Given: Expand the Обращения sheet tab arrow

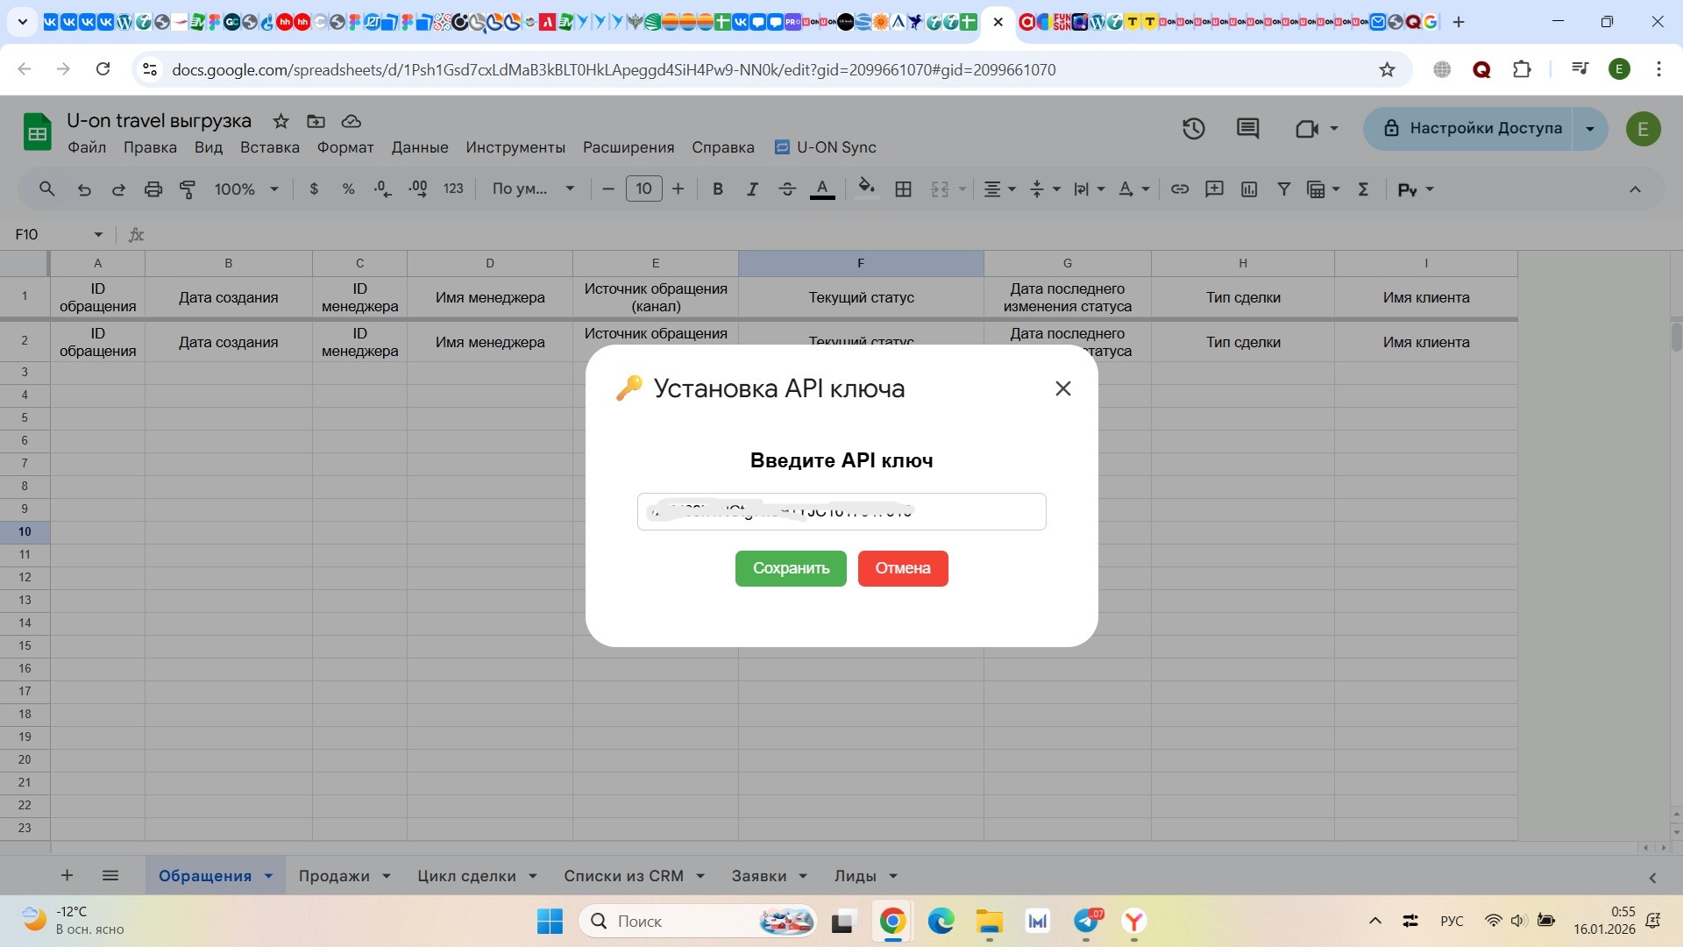Looking at the screenshot, I should [268, 876].
